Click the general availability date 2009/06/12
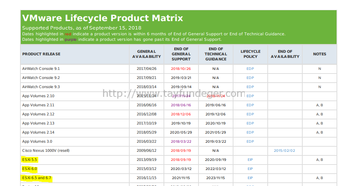Viewport: 346px width, 186px height. (146, 150)
